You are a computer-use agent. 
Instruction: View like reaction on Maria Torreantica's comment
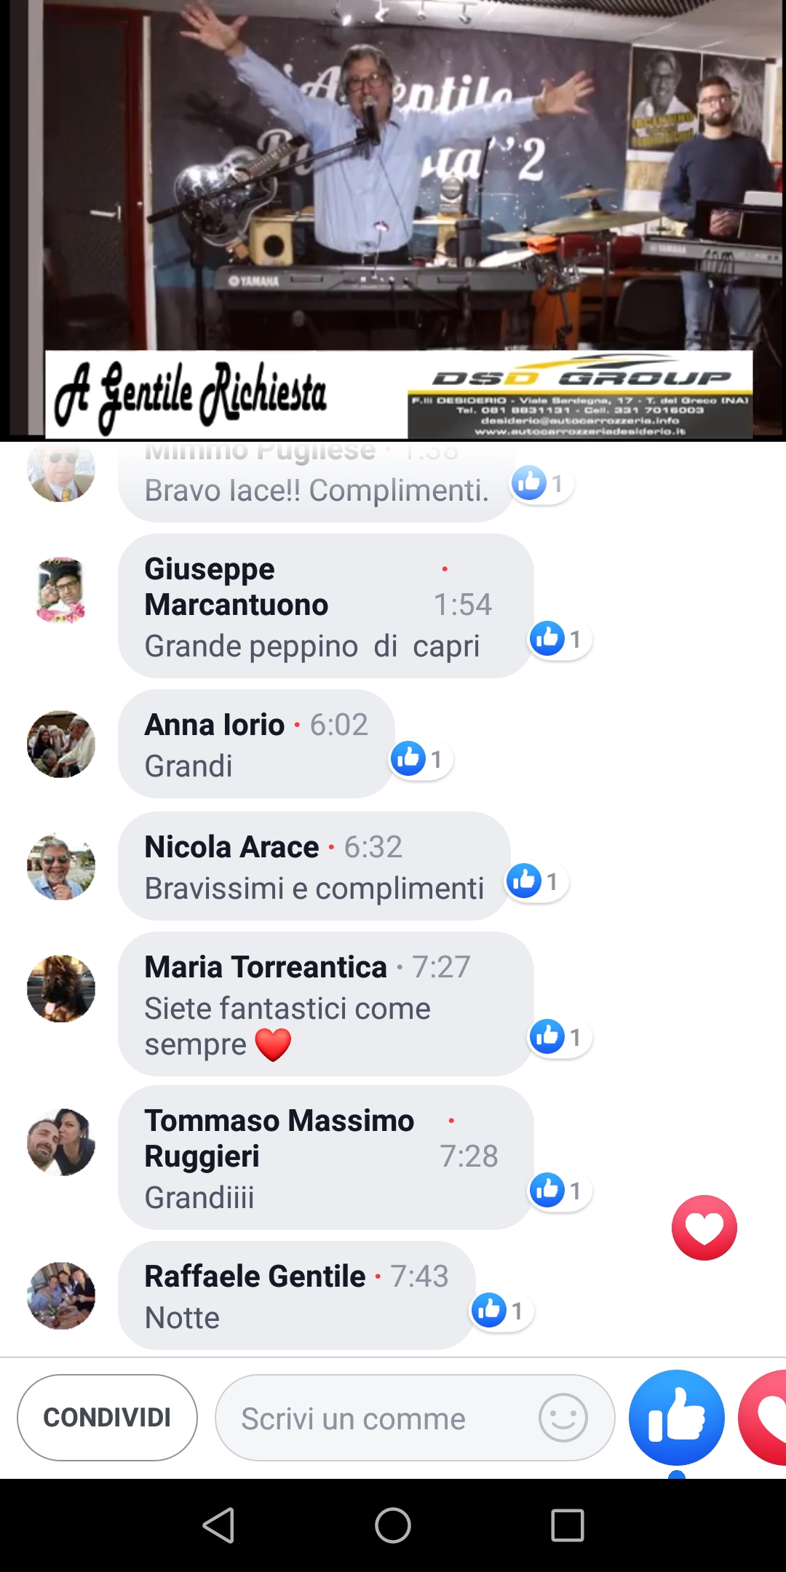[560, 1036]
